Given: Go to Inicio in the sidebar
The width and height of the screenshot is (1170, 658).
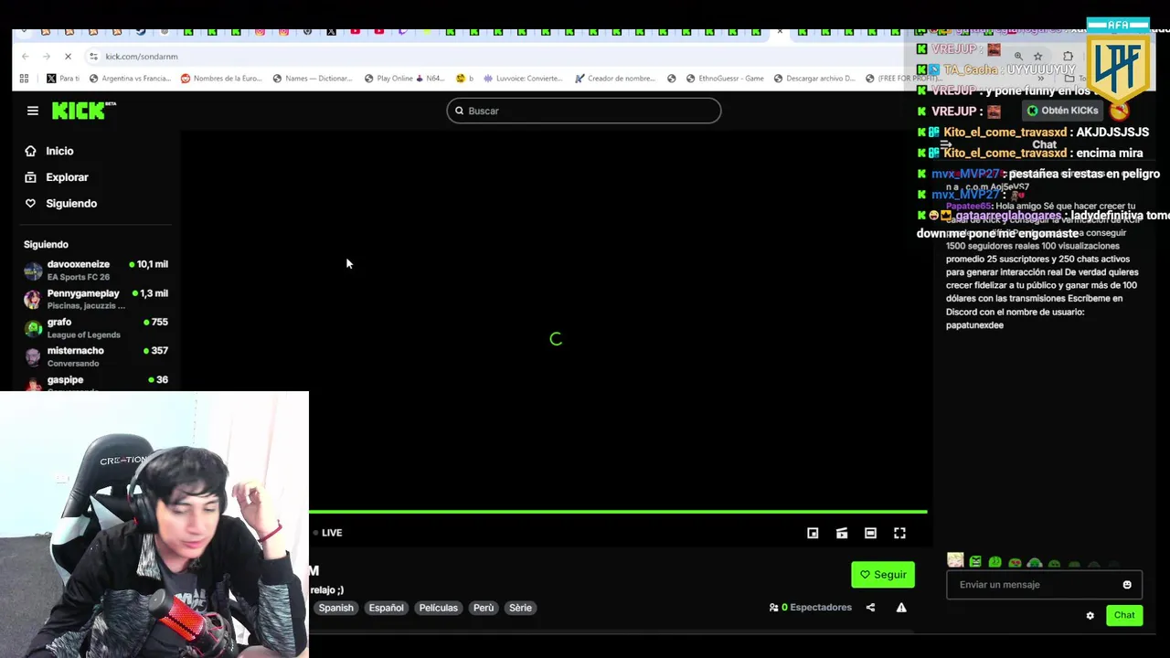Looking at the screenshot, I should 49,151.
